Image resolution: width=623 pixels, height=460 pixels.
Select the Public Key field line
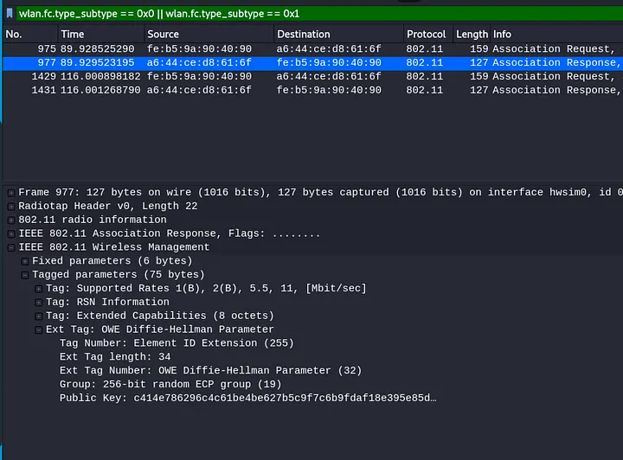[x=247, y=398]
